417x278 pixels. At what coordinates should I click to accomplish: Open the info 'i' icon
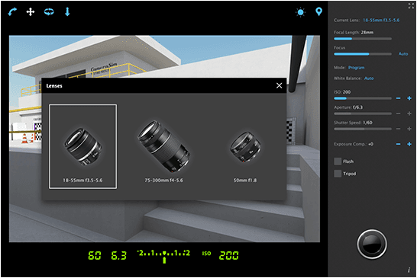pos(409,270)
